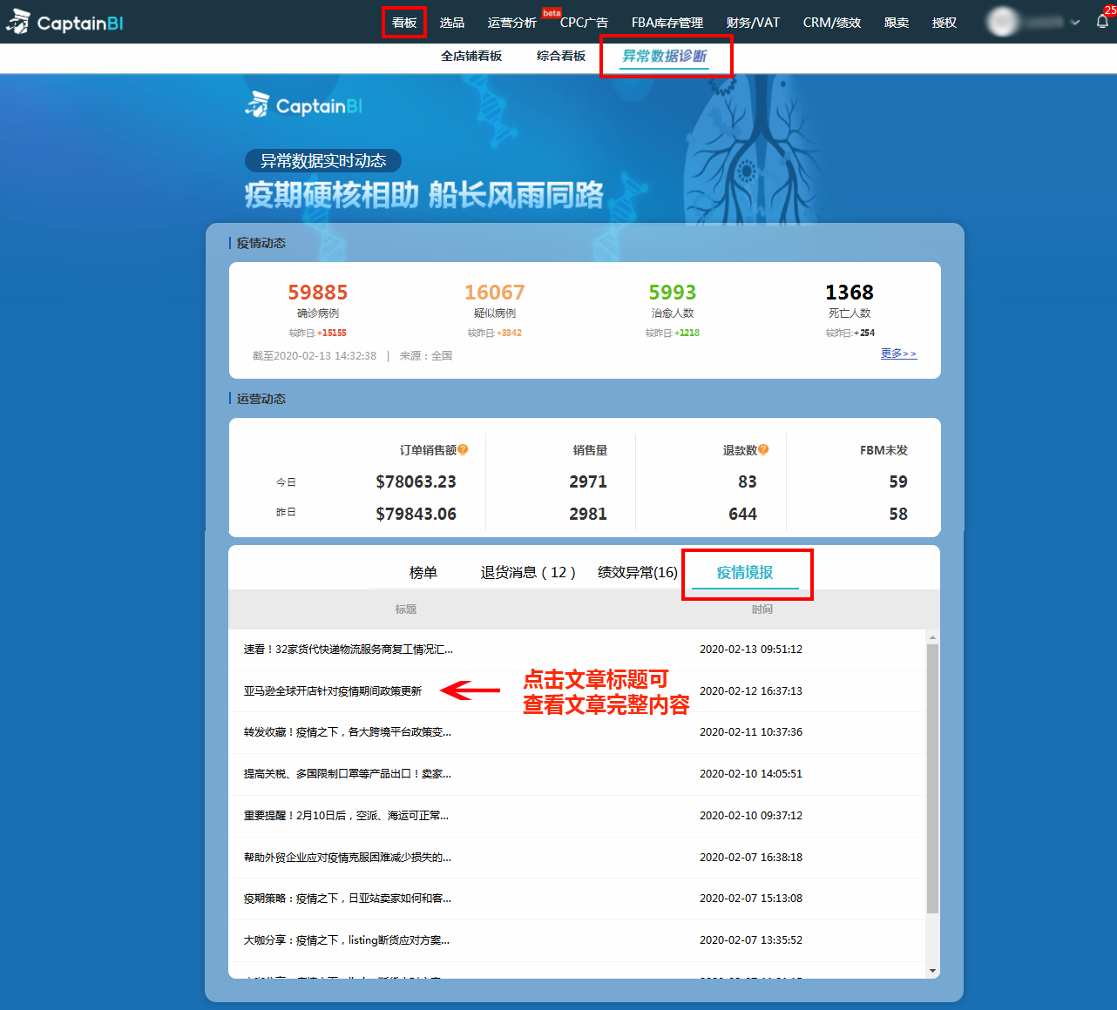The image size is (1117, 1010).
Task: Open article 帮助外贸企业应对疫情克服困难减少损失的
Action: (348, 858)
